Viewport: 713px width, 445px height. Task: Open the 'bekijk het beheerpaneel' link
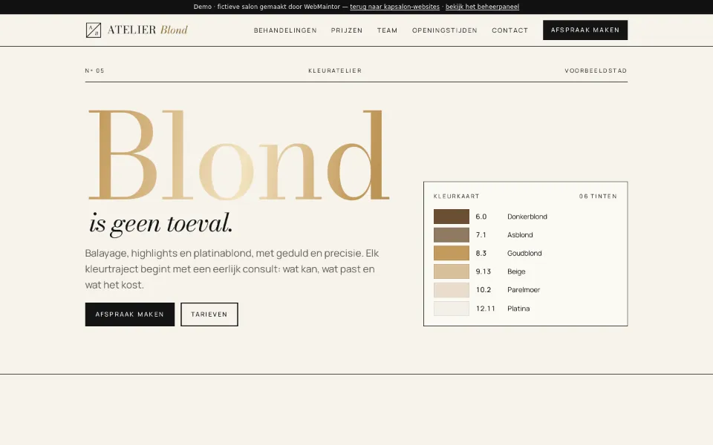[482, 7]
